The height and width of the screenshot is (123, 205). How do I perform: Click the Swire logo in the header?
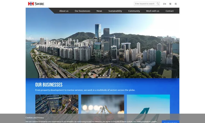(x=36, y=4)
